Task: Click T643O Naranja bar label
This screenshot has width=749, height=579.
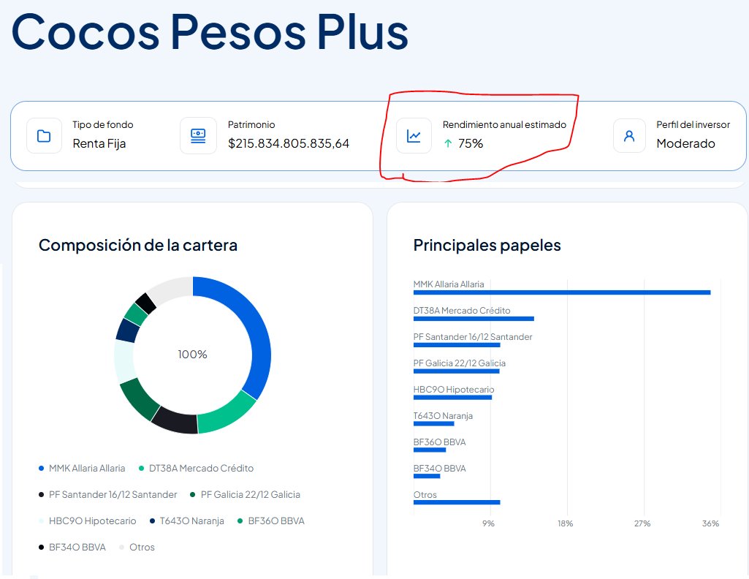Action: [444, 416]
